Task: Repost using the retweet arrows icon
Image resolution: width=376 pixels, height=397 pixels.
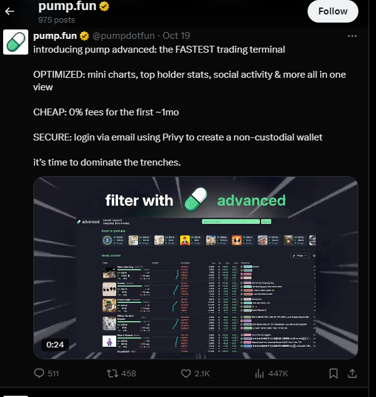Action: (112, 373)
